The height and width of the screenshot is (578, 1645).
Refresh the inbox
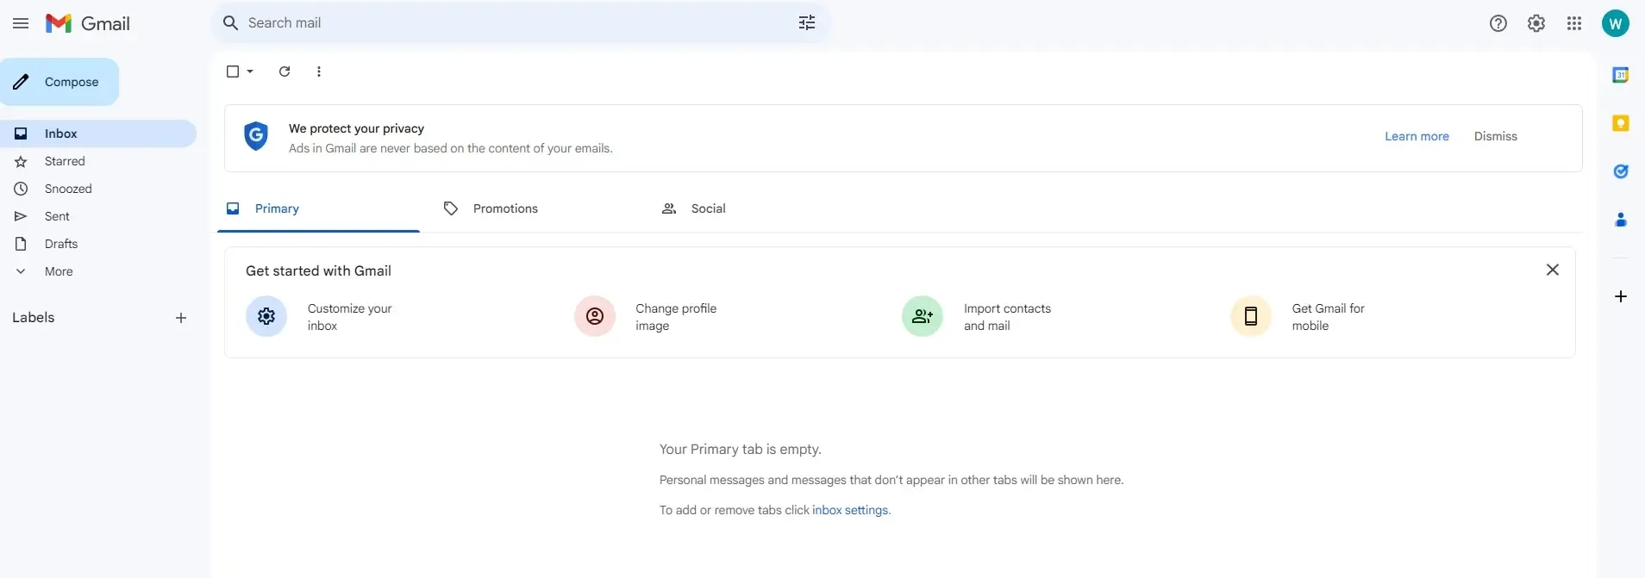tap(285, 71)
